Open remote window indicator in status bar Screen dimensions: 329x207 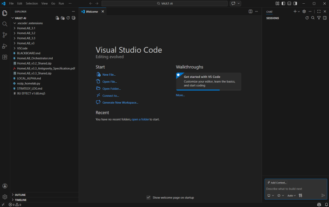pyautogui.click(x=3, y=205)
